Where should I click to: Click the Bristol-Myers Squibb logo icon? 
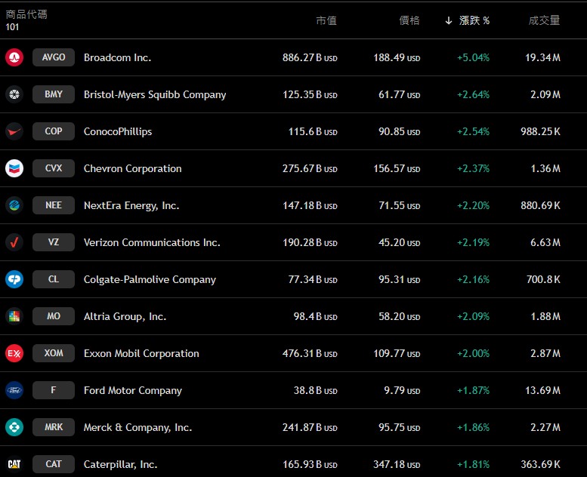pos(14,94)
